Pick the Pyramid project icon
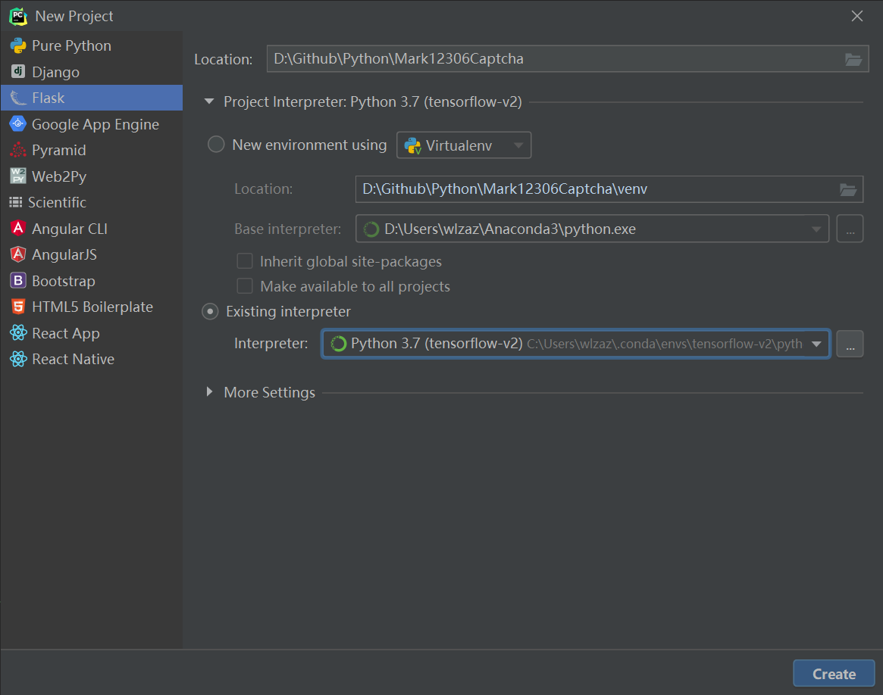Viewport: 883px width, 695px height. [x=18, y=150]
